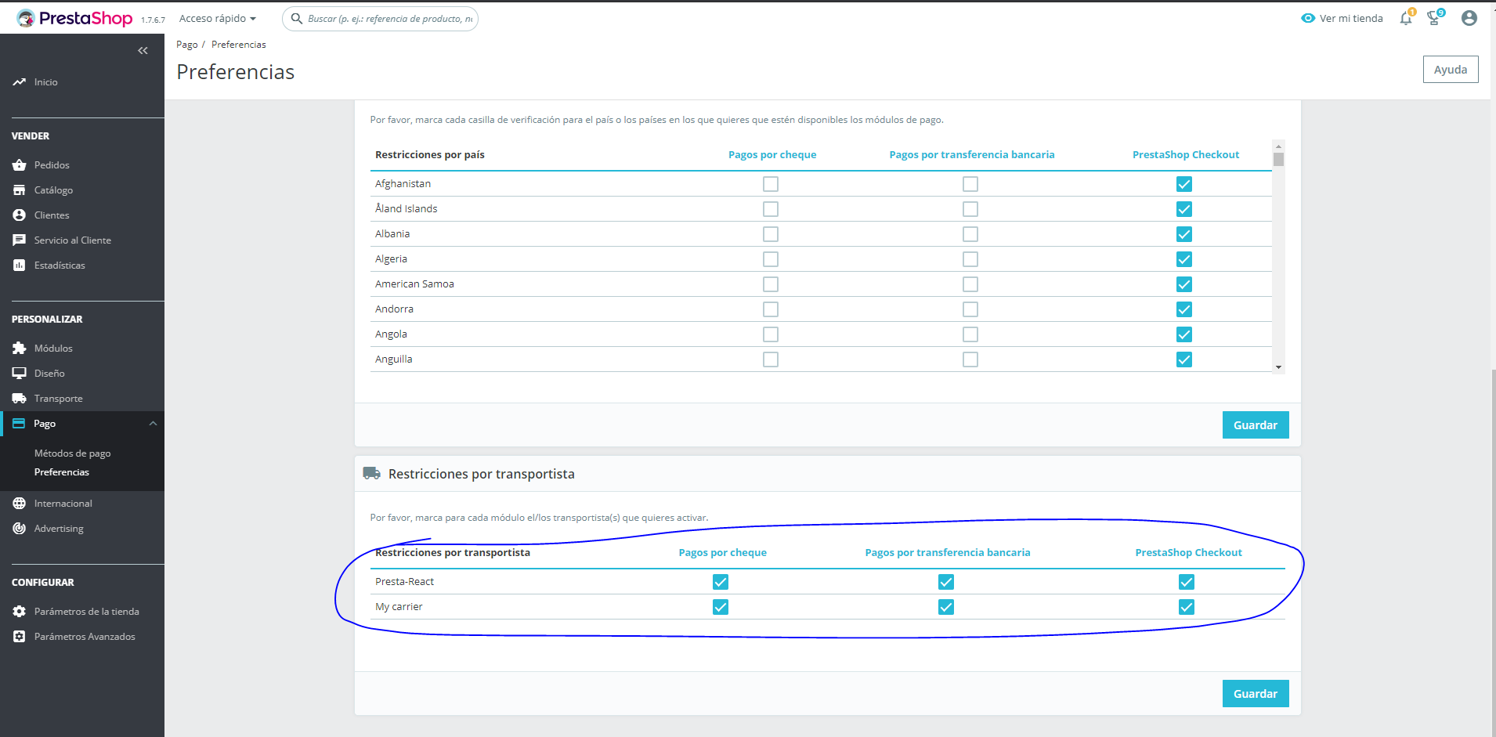
Task: Open the Acceso rápido dropdown
Action: tap(218, 18)
